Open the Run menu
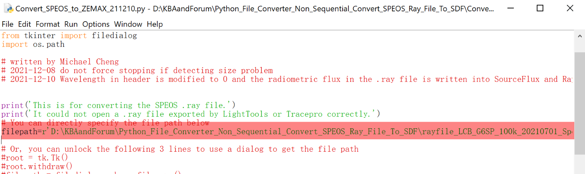Image resolution: width=585 pixels, height=174 pixels. [x=71, y=24]
